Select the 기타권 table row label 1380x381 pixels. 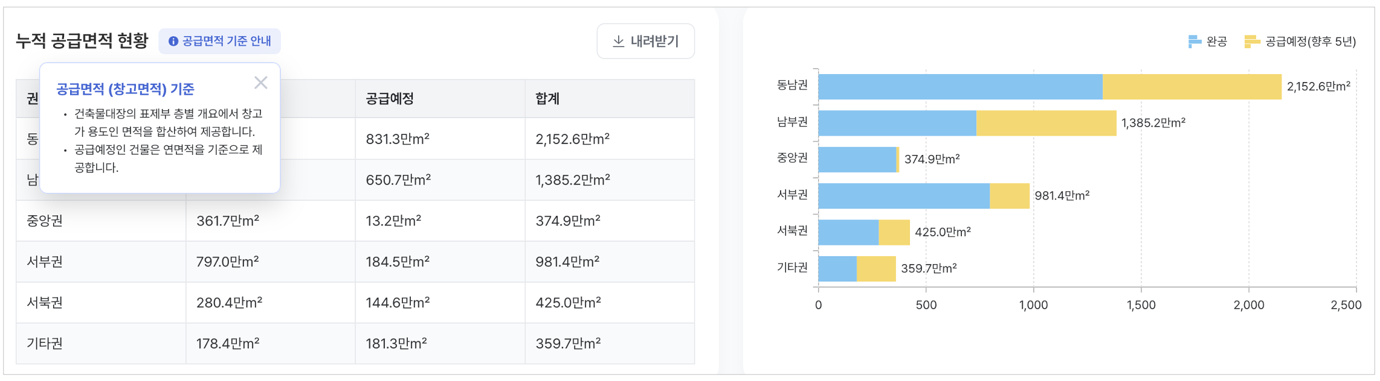(45, 344)
